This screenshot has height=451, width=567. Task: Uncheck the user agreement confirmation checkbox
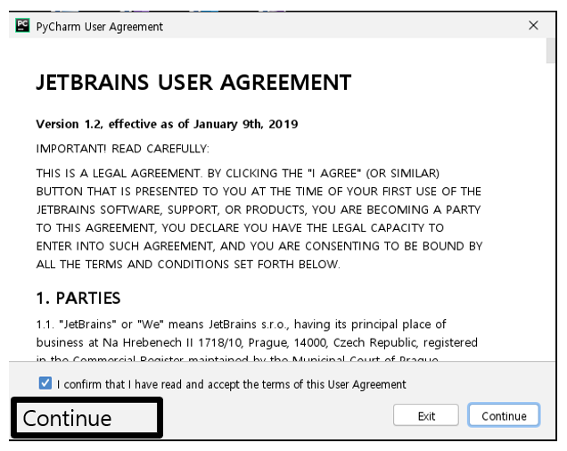pyautogui.click(x=45, y=383)
